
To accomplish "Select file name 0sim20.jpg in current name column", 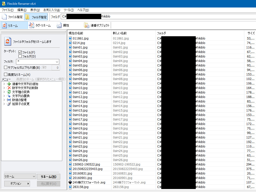I will [x=80, y=133].
